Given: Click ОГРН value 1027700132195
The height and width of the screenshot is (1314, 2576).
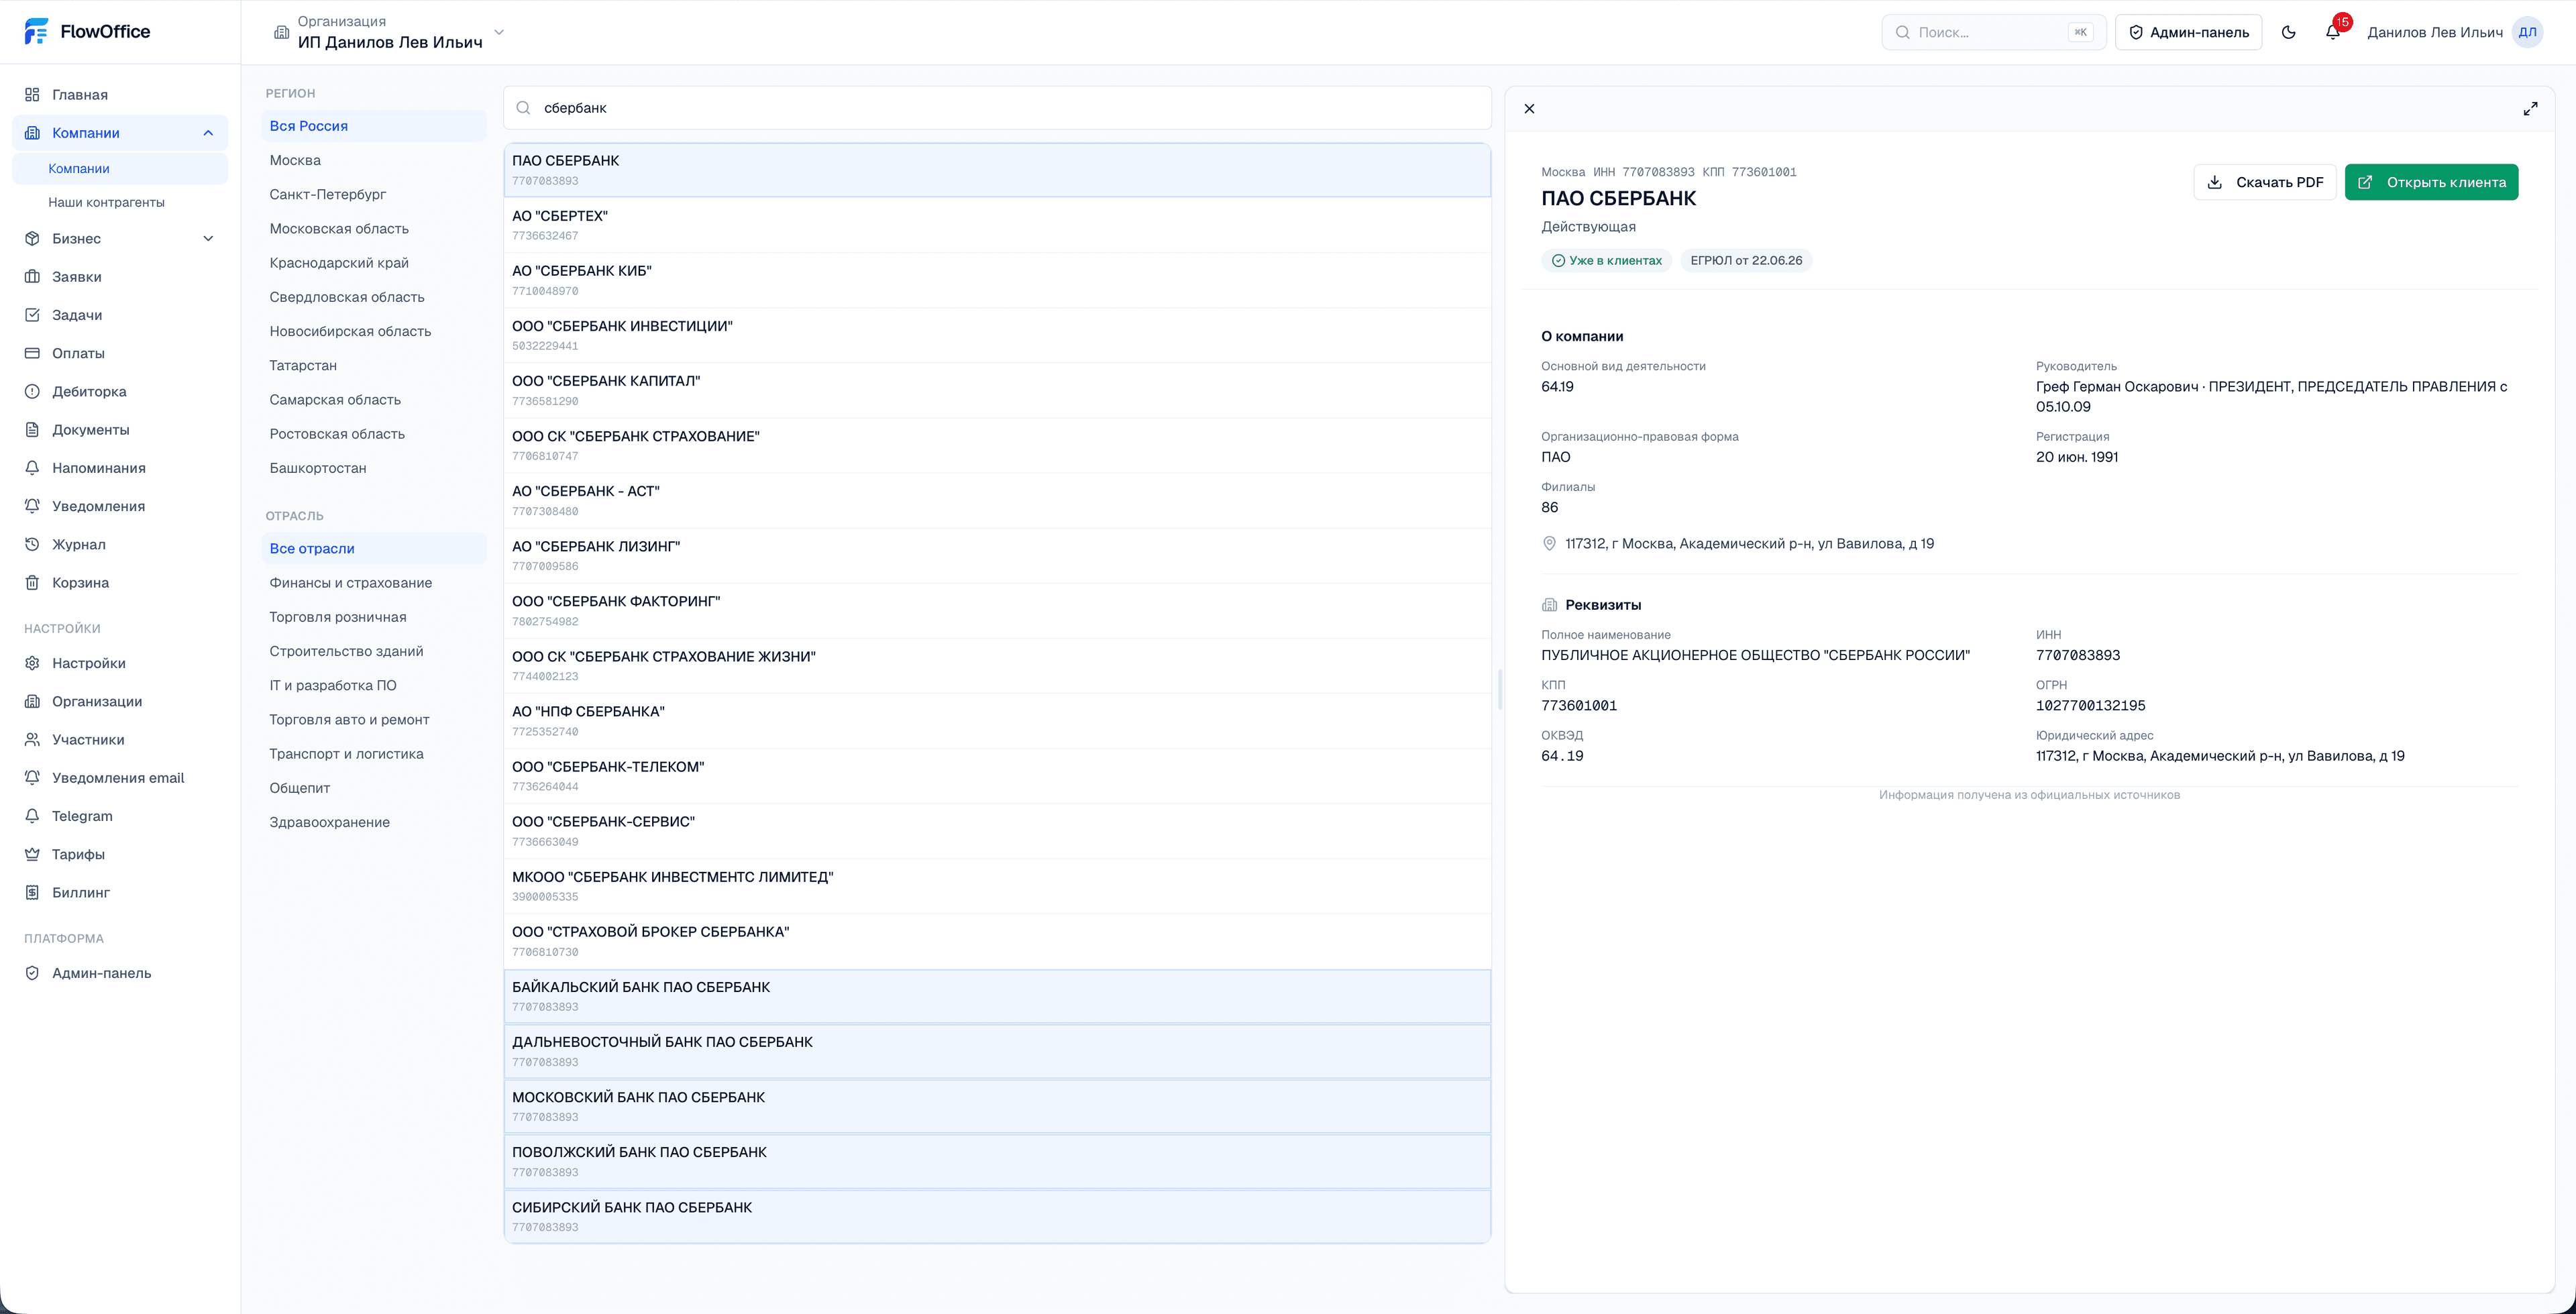Looking at the screenshot, I should tap(2090, 705).
